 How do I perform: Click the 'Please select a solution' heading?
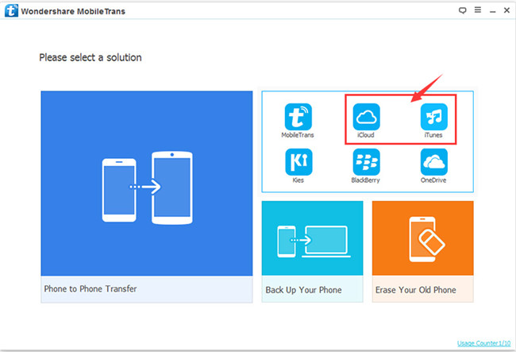pos(90,58)
